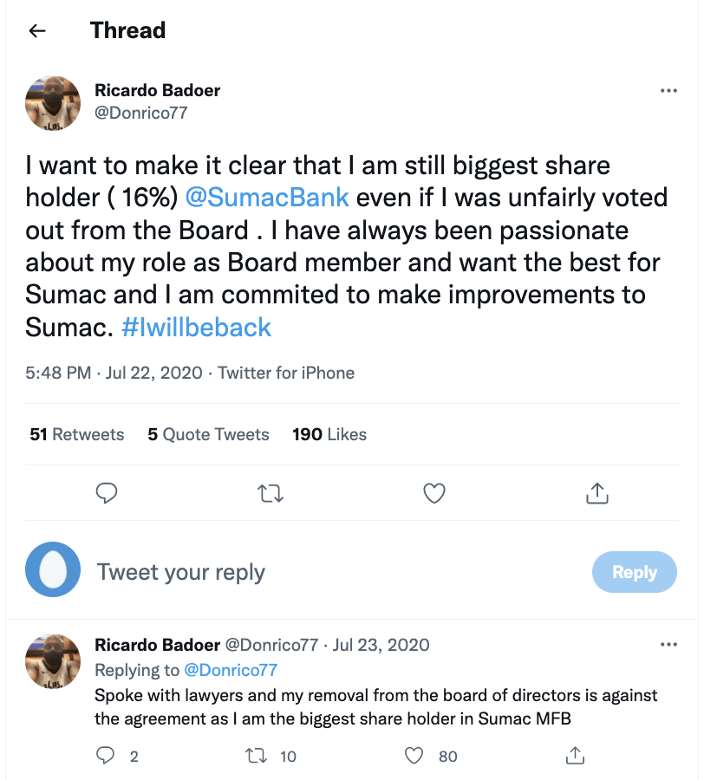Like the main tweet
704x780 pixels.
pyautogui.click(x=433, y=493)
